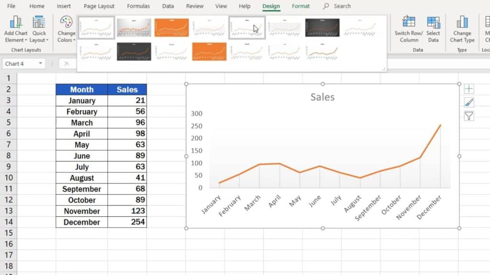Click the 300 value on vertical axis
Image resolution: width=490 pixels, height=275 pixels.
point(197,114)
